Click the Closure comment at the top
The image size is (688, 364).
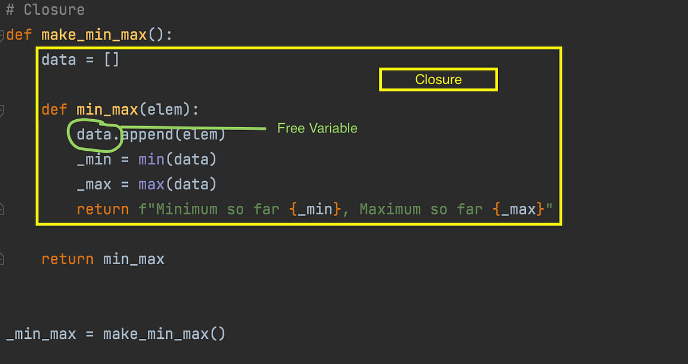[45, 9]
